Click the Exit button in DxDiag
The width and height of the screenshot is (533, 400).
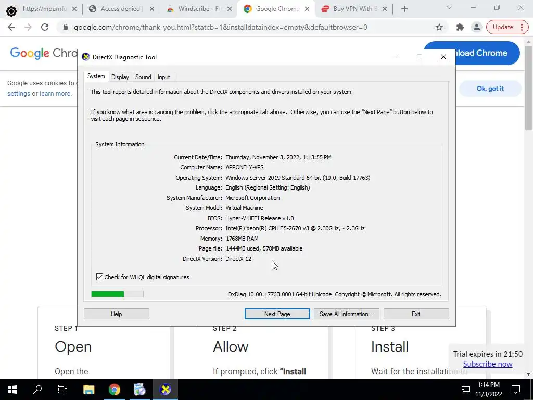click(x=416, y=314)
